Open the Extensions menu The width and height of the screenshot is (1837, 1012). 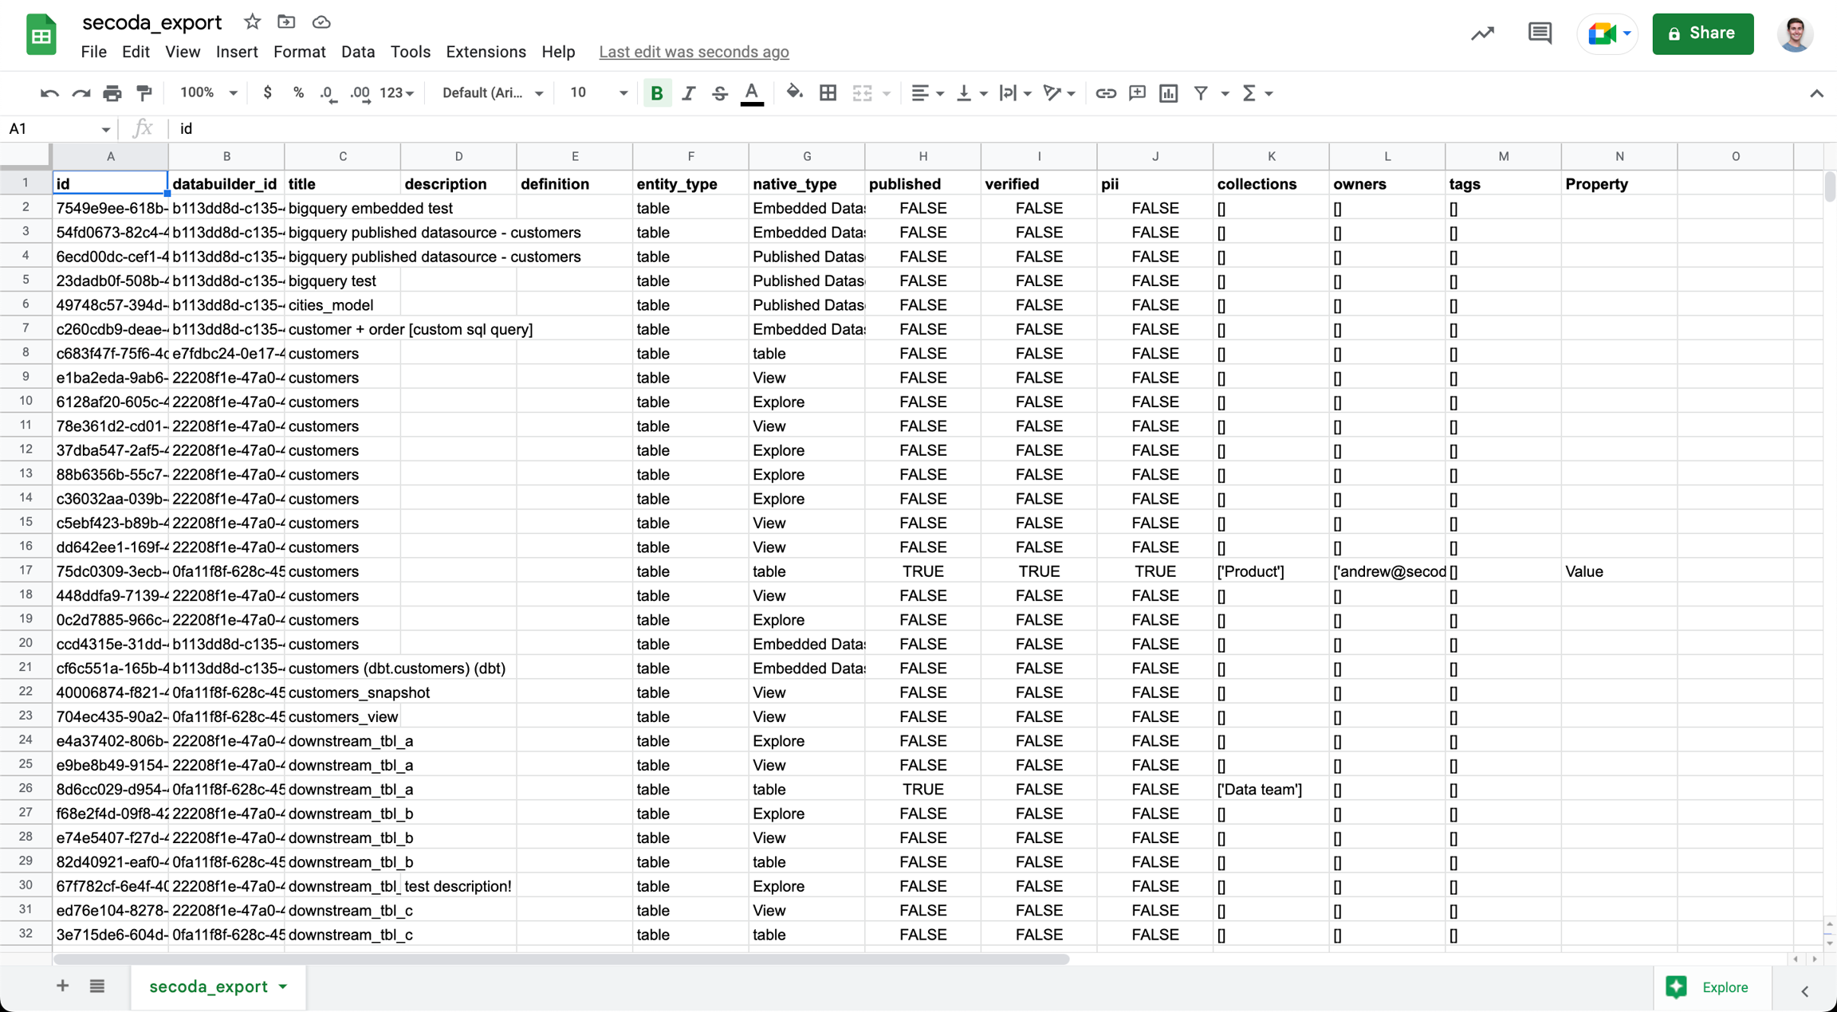[x=486, y=52]
